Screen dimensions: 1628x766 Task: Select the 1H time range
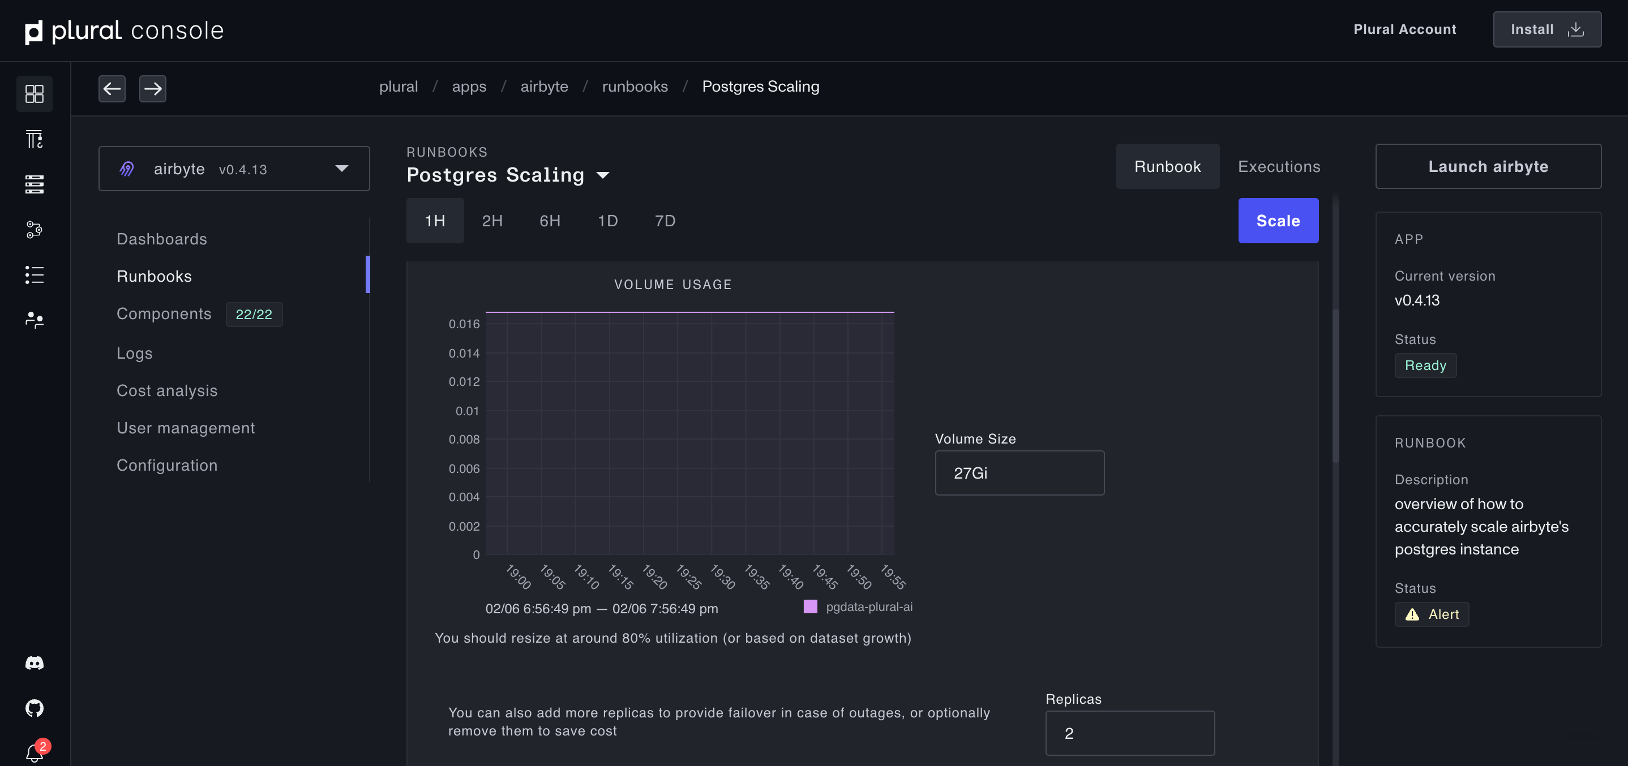coord(435,221)
